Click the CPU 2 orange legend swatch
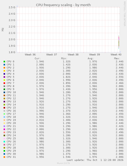 pyautogui.click(x=4, y=68)
